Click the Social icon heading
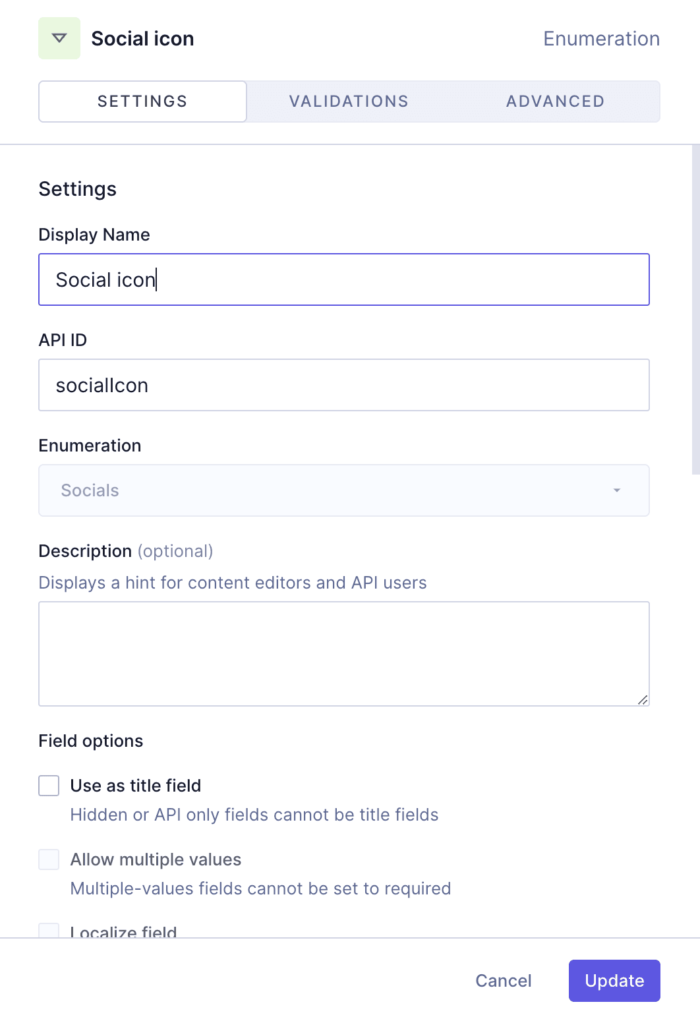 [x=142, y=38]
